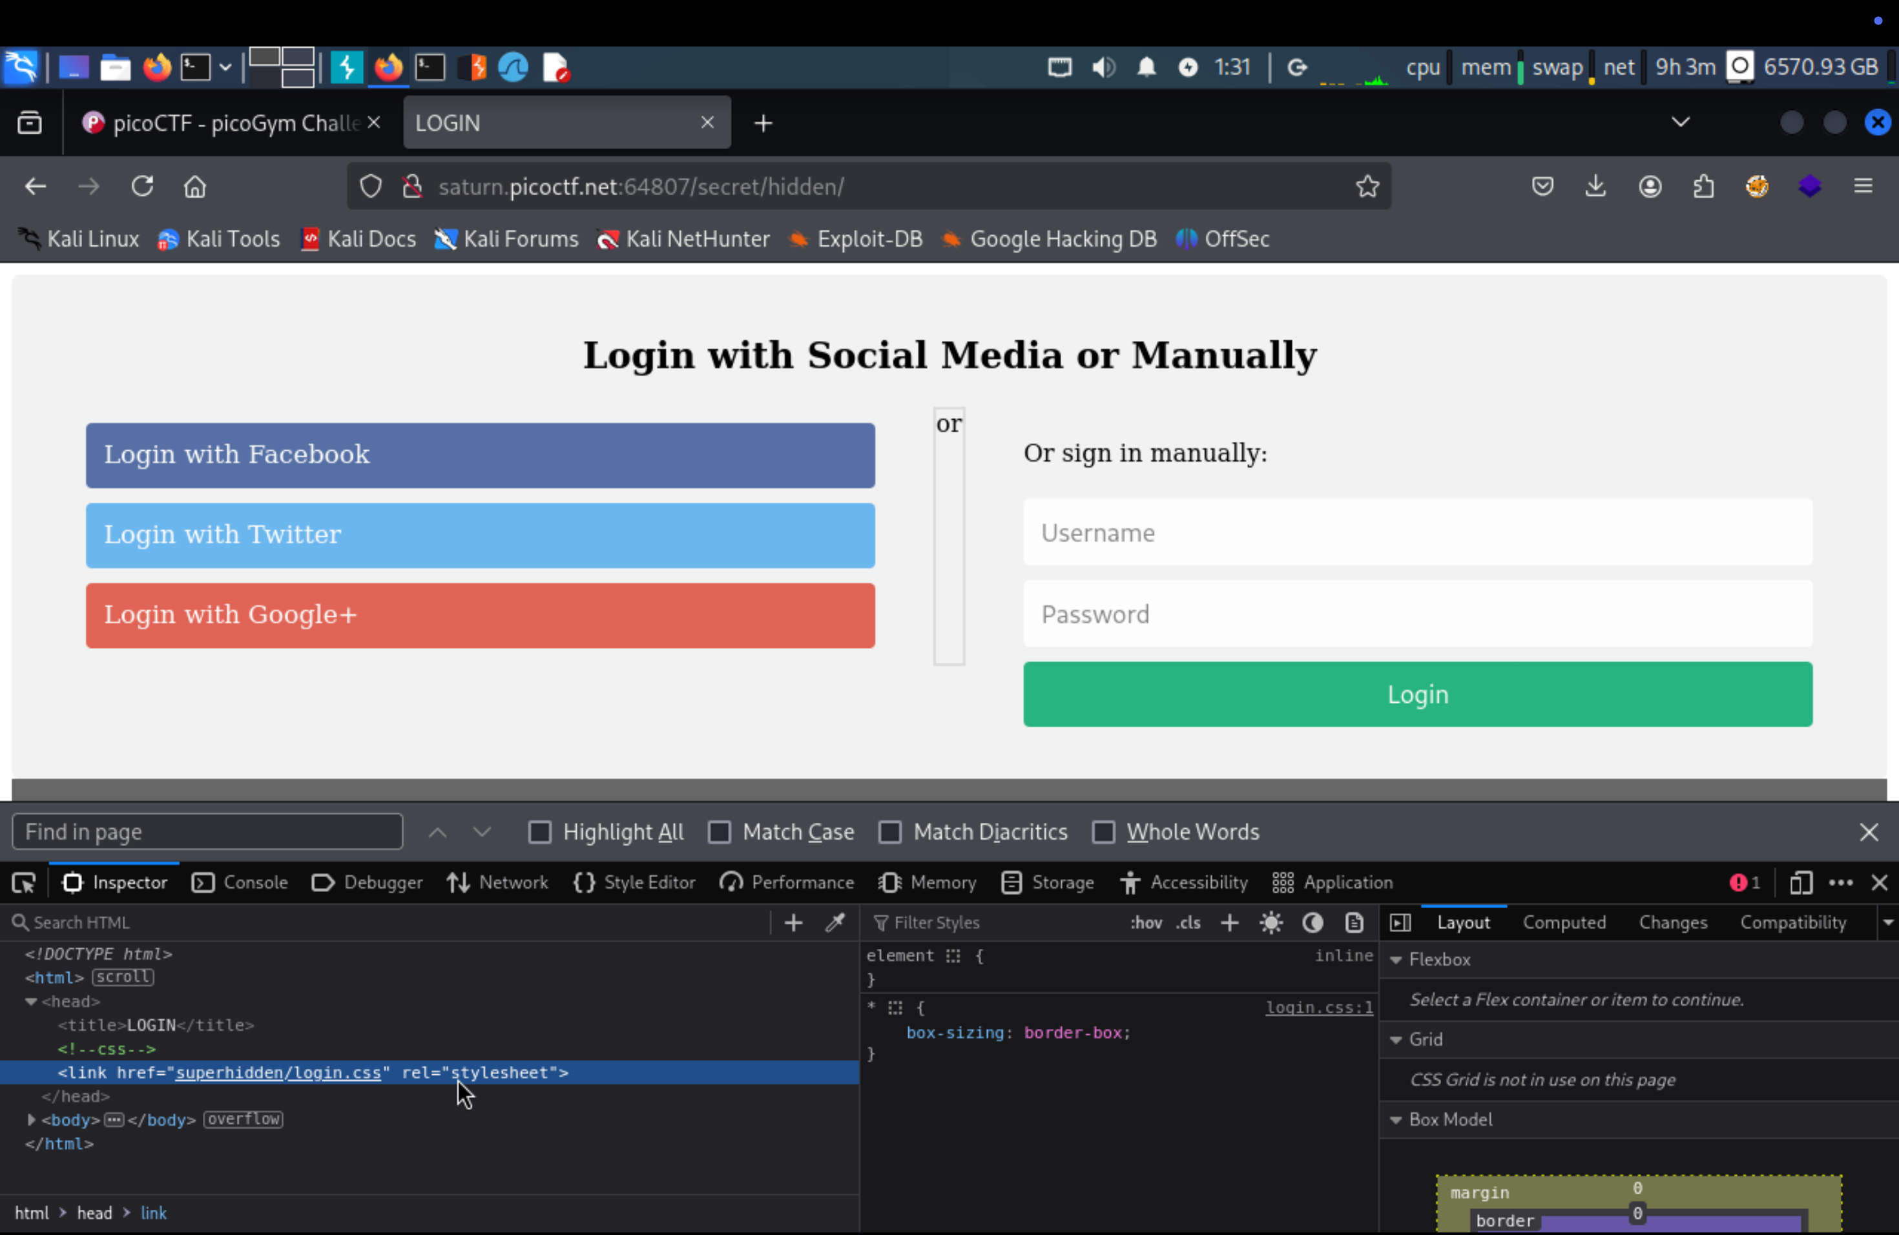This screenshot has width=1899, height=1235.
Task: Click the Firefox View icon left of tabs
Action: point(30,122)
